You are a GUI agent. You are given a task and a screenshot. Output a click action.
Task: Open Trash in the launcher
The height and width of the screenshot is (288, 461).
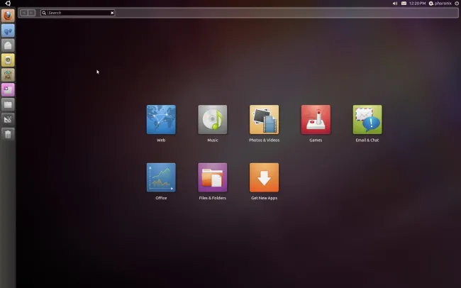tap(9, 134)
